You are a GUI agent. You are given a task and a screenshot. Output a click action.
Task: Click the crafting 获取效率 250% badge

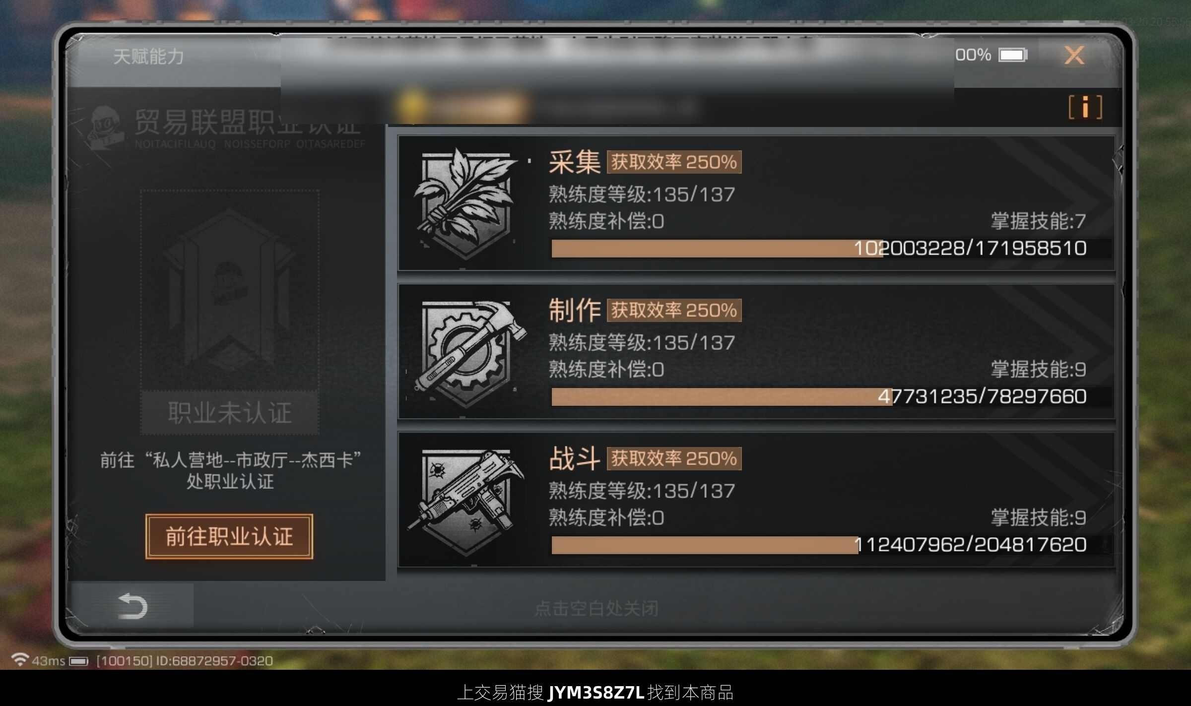pos(674,310)
